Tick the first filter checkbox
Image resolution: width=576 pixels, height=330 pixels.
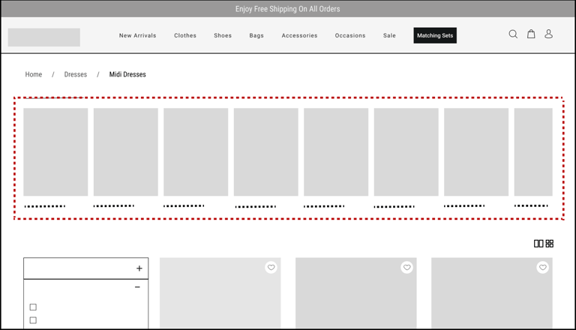coord(33,307)
